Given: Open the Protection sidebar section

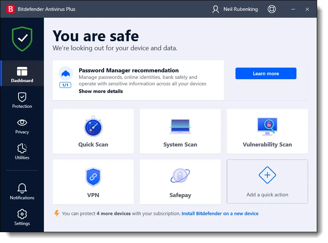Looking at the screenshot, I should 22,100.
